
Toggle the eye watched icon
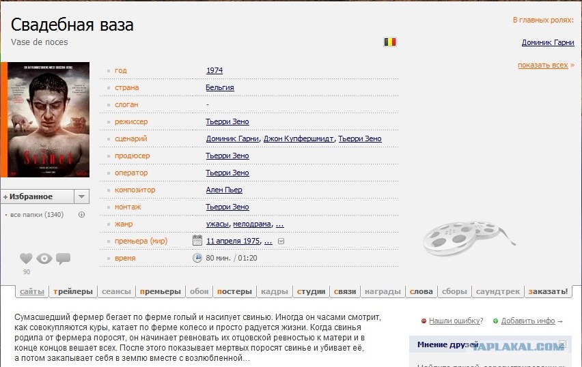pyautogui.click(x=44, y=259)
